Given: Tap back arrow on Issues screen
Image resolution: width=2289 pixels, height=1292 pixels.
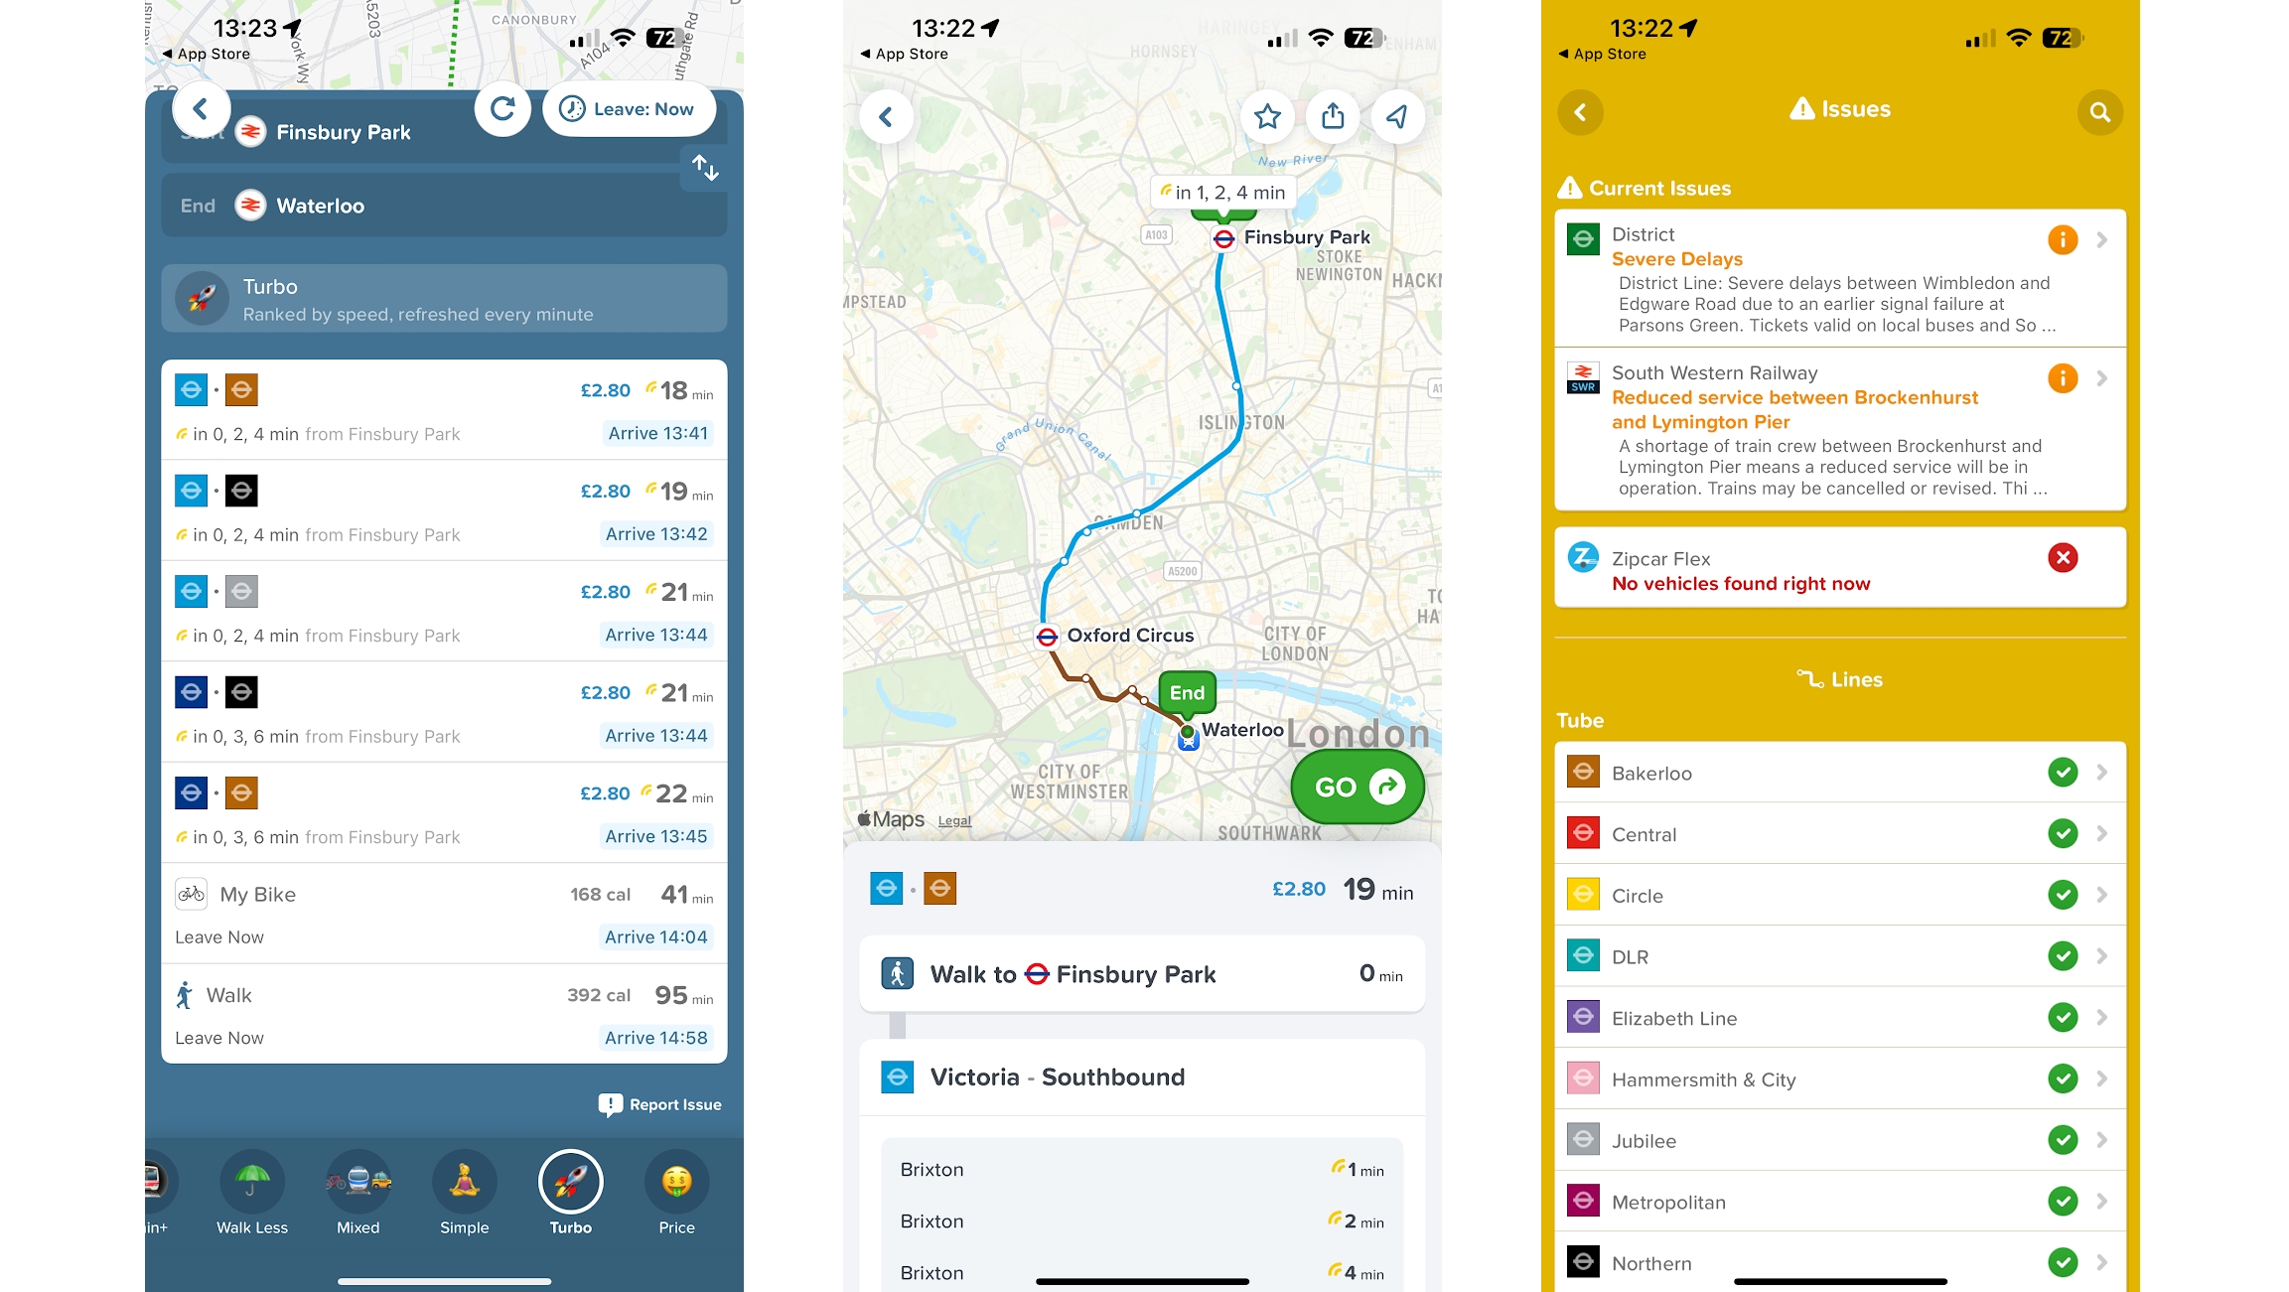Looking at the screenshot, I should (x=1580, y=110).
